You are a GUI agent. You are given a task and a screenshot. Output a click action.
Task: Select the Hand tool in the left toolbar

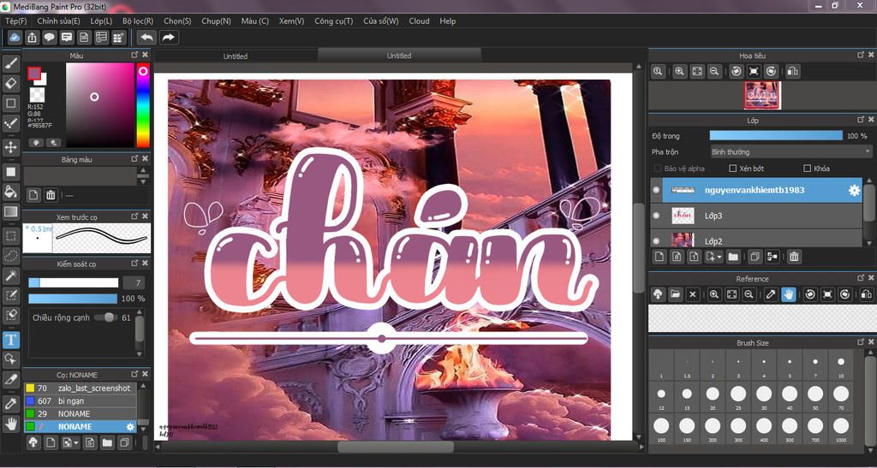click(x=10, y=424)
